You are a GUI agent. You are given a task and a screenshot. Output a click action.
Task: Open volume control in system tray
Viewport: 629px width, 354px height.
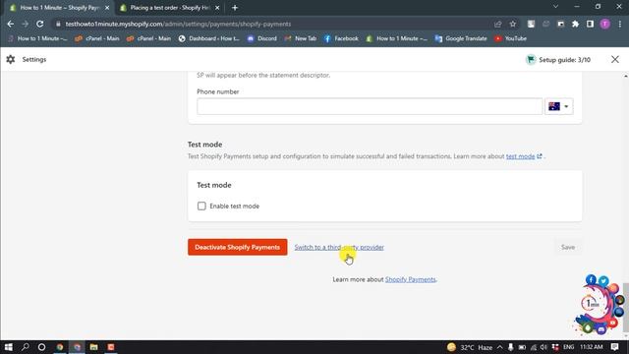coord(543,347)
